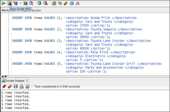Click the SQL Tuning Advisor icon
The height and width of the screenshot is (112, 170).
point(31,3)
